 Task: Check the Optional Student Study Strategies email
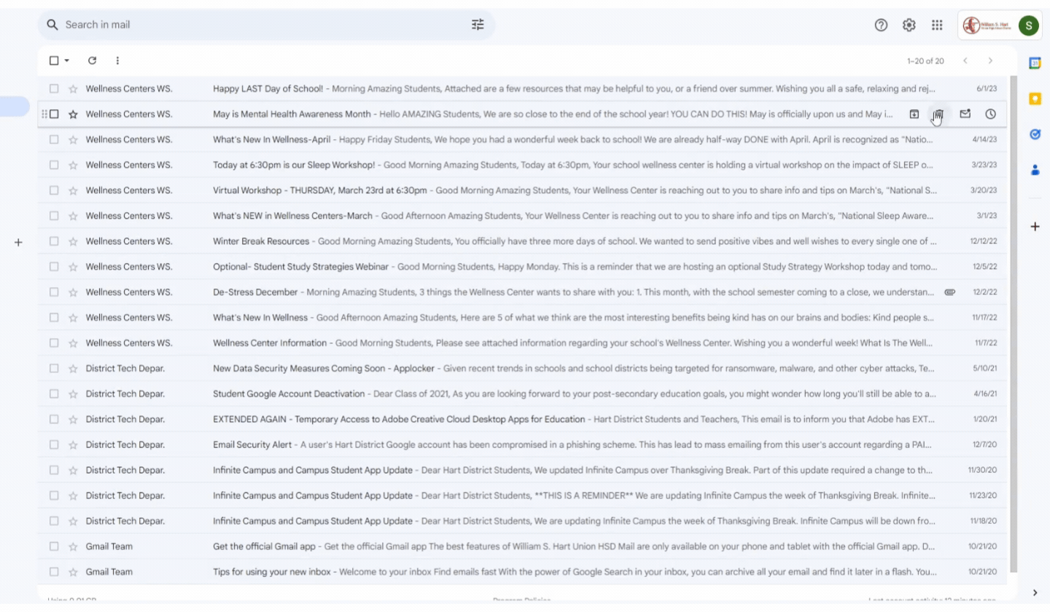54,267
